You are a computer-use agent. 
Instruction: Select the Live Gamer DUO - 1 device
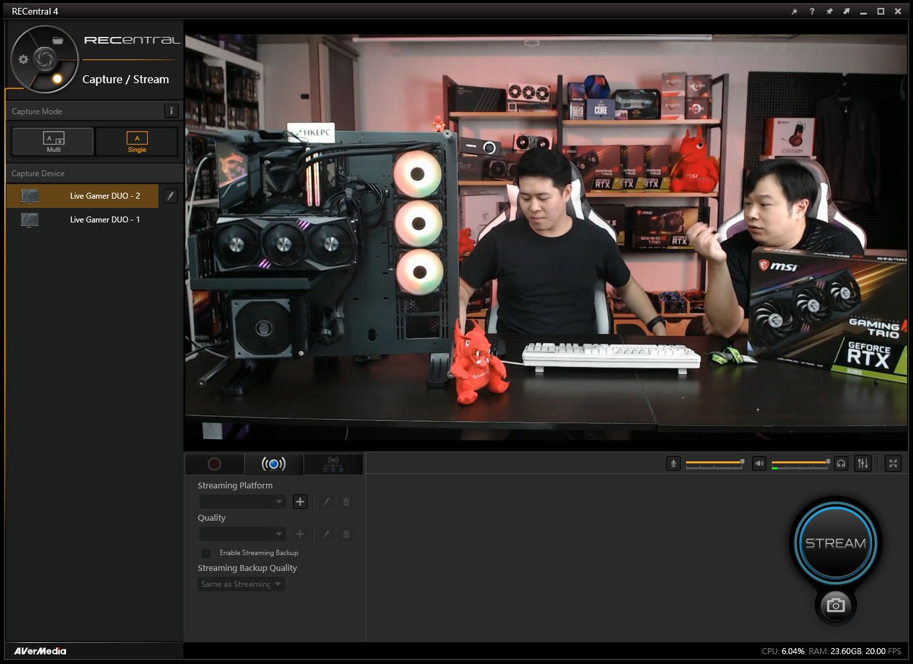pyautogui.click(x=82, y=220)
